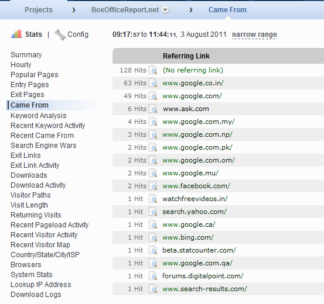
Task: Open the watchfreevideos.in/ referring link
Action: tap(195, 199)
